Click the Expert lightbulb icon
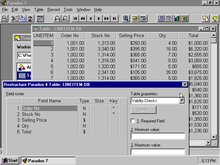The width and height of the screenshot is (220, 165). coord(214,19)
